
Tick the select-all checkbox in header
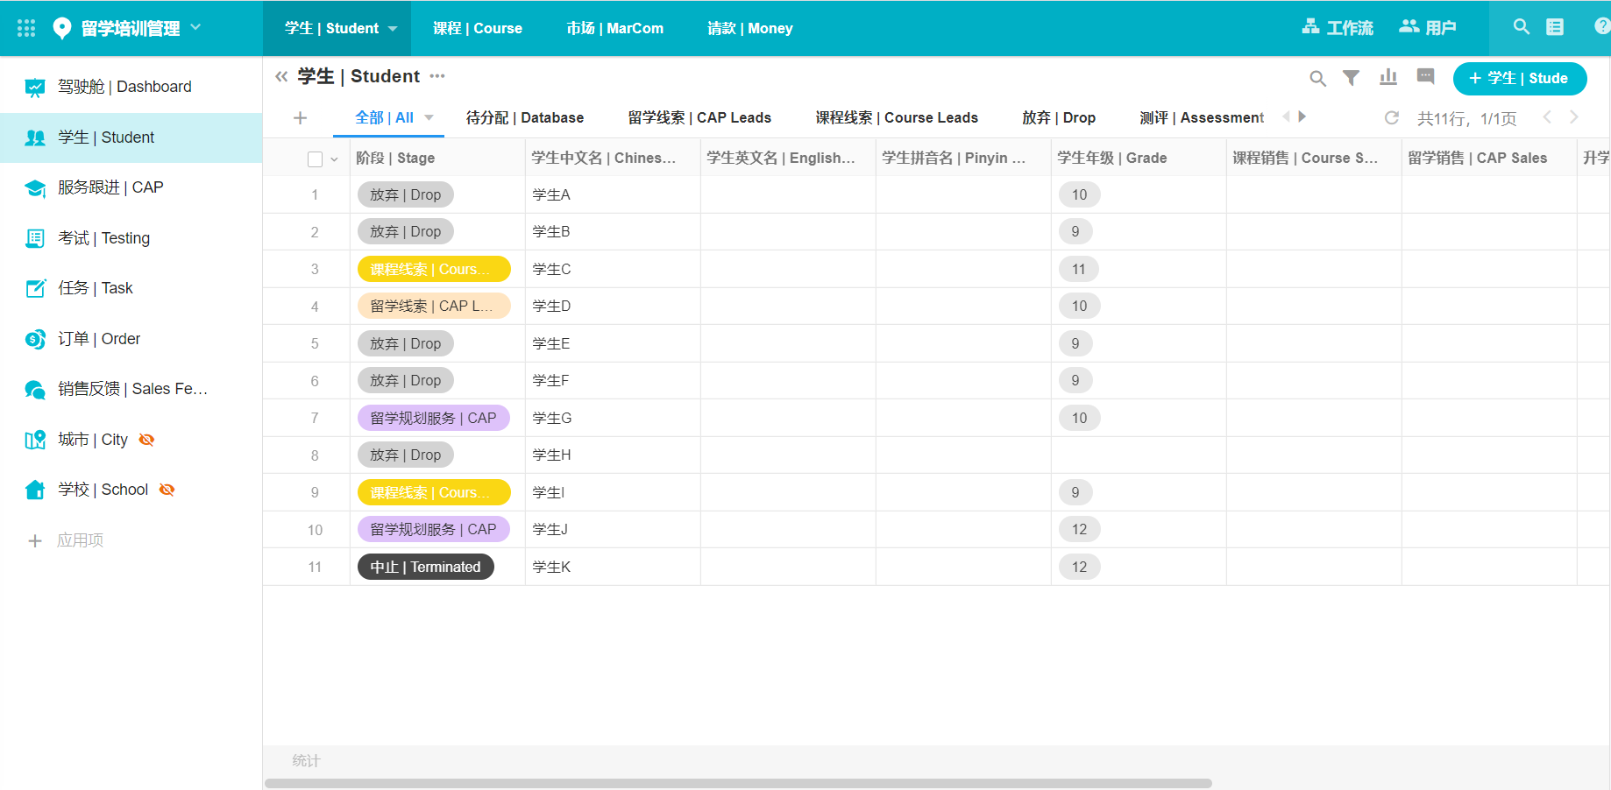[x=315, y=159]
